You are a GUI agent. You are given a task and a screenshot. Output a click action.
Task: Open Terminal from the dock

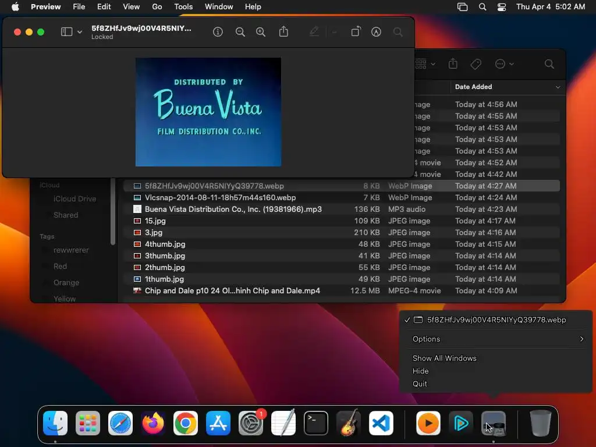[x=316, y=423]
